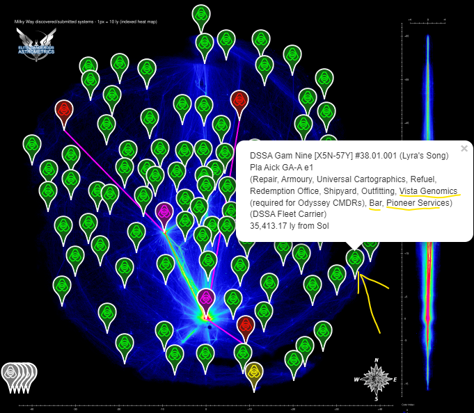474x413 pixels.
Task: Click the 'Armoury' service text
Action: click(297, 179)
